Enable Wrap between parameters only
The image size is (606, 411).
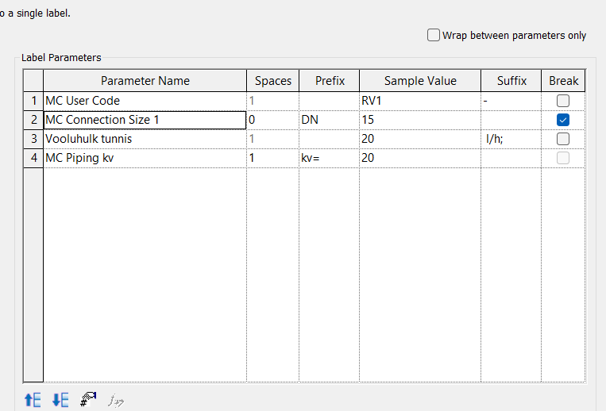434,35
